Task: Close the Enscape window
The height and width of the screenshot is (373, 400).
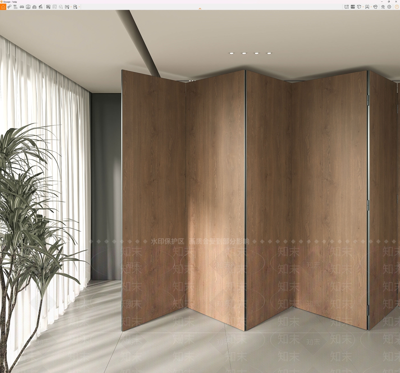Action: [396, 1]
